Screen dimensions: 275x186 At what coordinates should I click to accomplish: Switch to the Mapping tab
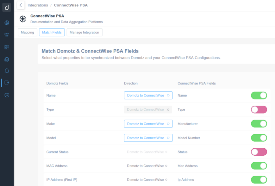click(x=27, y=32)
